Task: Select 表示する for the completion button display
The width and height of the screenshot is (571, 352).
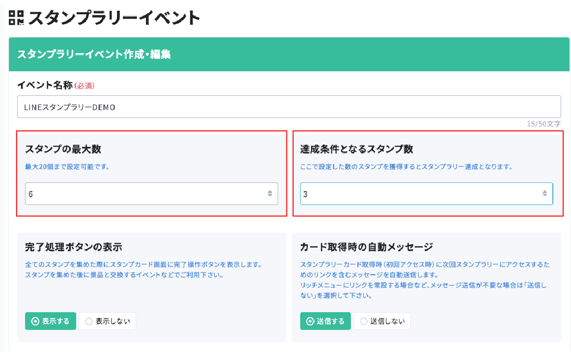Action: tap(50, 321)
